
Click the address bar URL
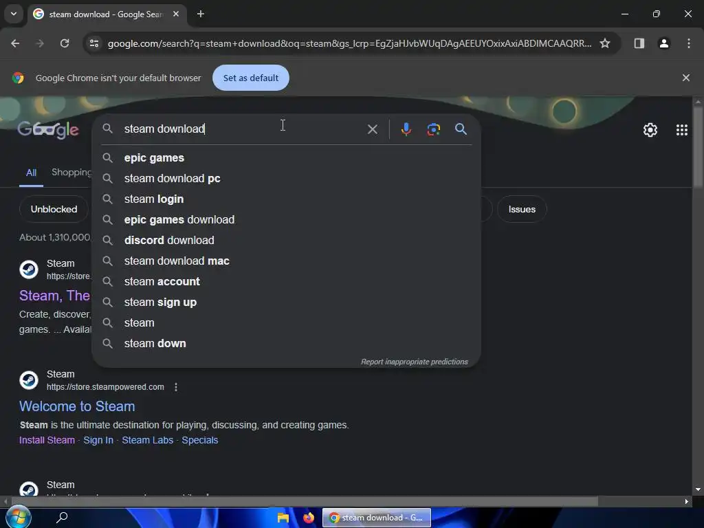click(x=349, y=43)
